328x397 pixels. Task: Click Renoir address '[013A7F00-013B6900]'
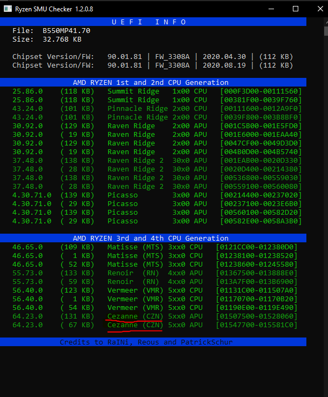click(x=257, y=282)
